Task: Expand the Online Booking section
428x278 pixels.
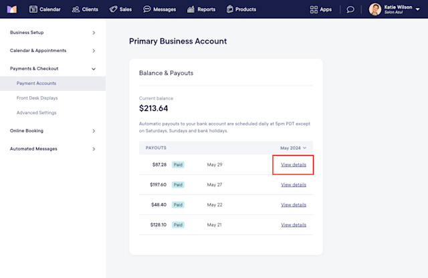Action: pyautogui.click(x=94, y=131)
